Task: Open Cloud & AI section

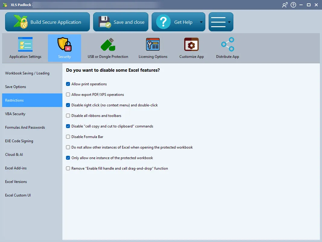Action: [32, 154]
